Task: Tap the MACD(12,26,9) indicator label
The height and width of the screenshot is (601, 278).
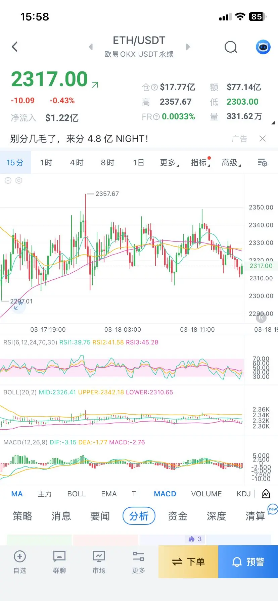Action: (x=26, y=442)
